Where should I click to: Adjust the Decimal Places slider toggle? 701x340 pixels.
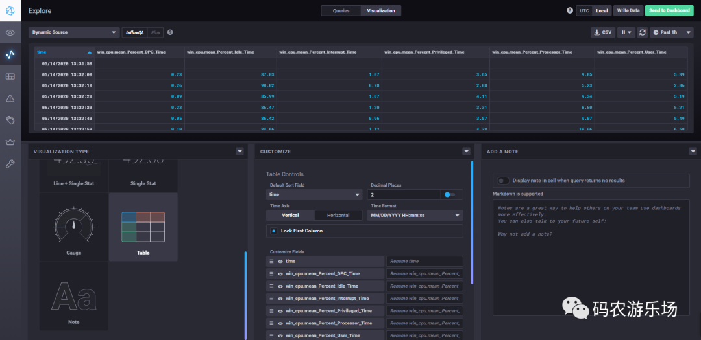pyautogui.click(x=450, y=195)
